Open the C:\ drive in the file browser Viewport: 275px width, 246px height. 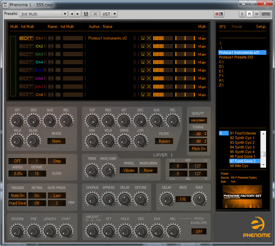(221, 62)
